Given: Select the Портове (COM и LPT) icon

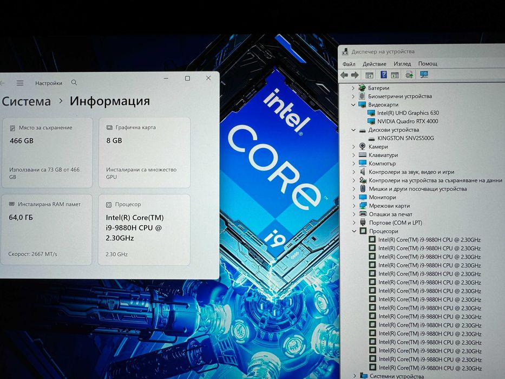Looking at the screenshot, I should pos(363,222).
